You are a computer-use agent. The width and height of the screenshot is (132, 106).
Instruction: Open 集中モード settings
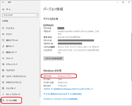[10, 46]
